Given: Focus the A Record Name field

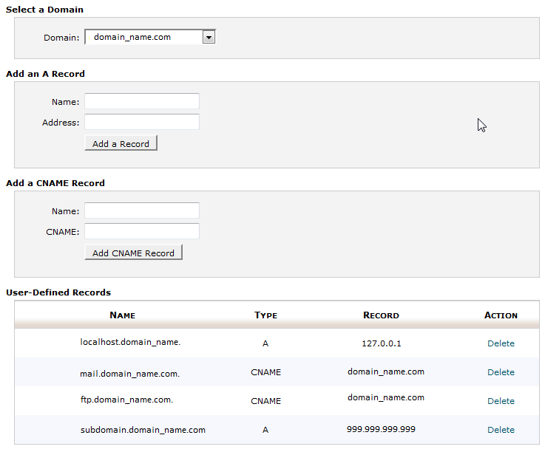Looking at the screenshot, I should coord(142,101).
